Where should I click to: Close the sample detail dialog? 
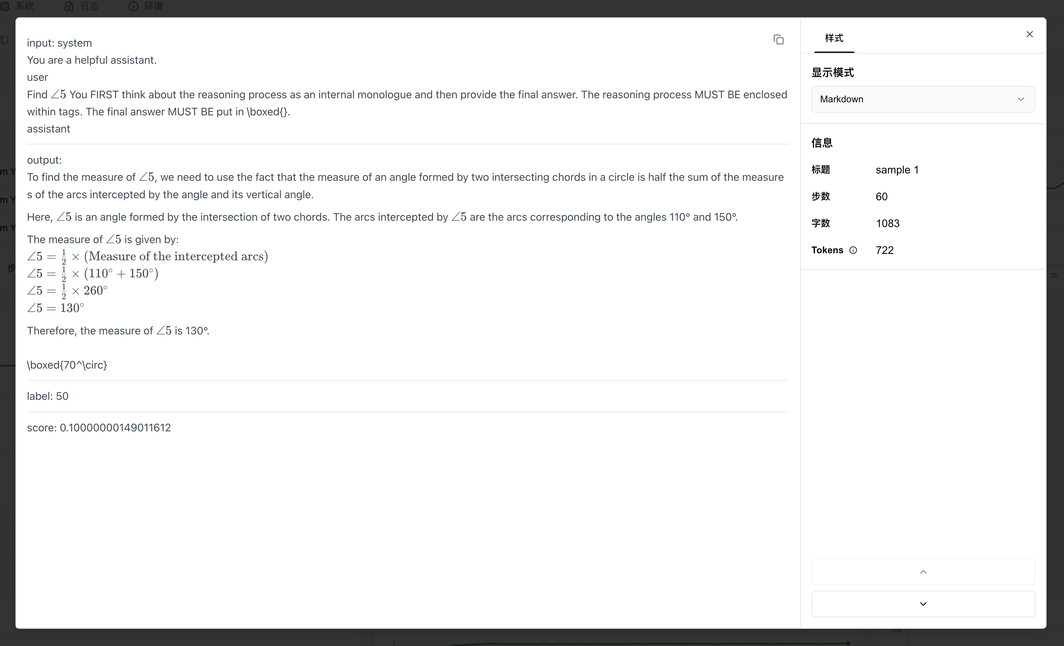(x=1029, y=34)
